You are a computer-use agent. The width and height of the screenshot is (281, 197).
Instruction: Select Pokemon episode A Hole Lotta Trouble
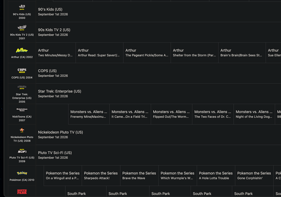point(216,176)
